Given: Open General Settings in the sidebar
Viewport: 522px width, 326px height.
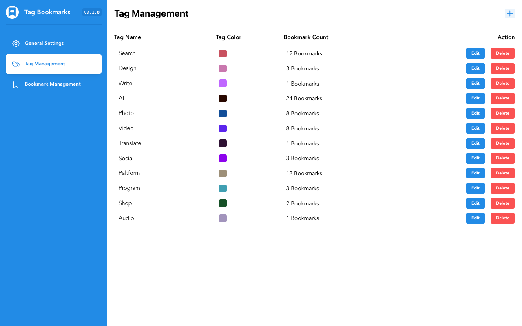Looking at the screenshot, I should [45, 43].
